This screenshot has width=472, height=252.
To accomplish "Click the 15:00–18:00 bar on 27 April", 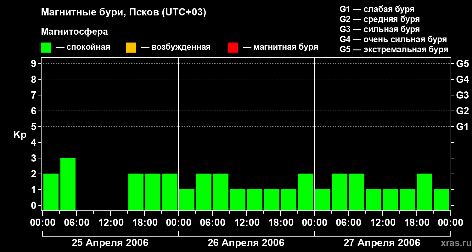I will point(408,200).
